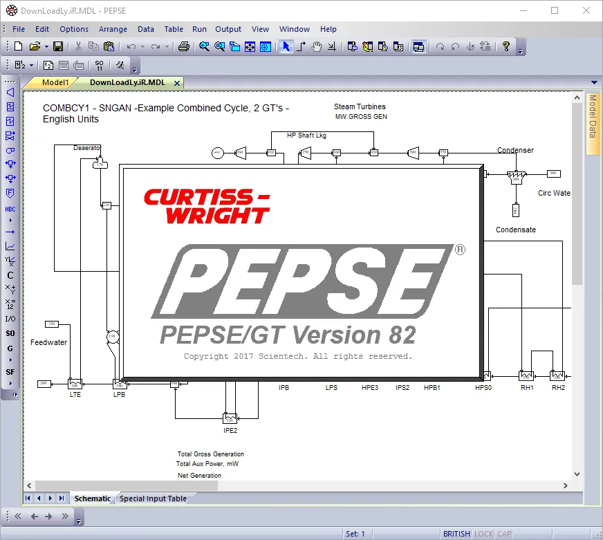Print the schematic

click(x=184, y=46)
